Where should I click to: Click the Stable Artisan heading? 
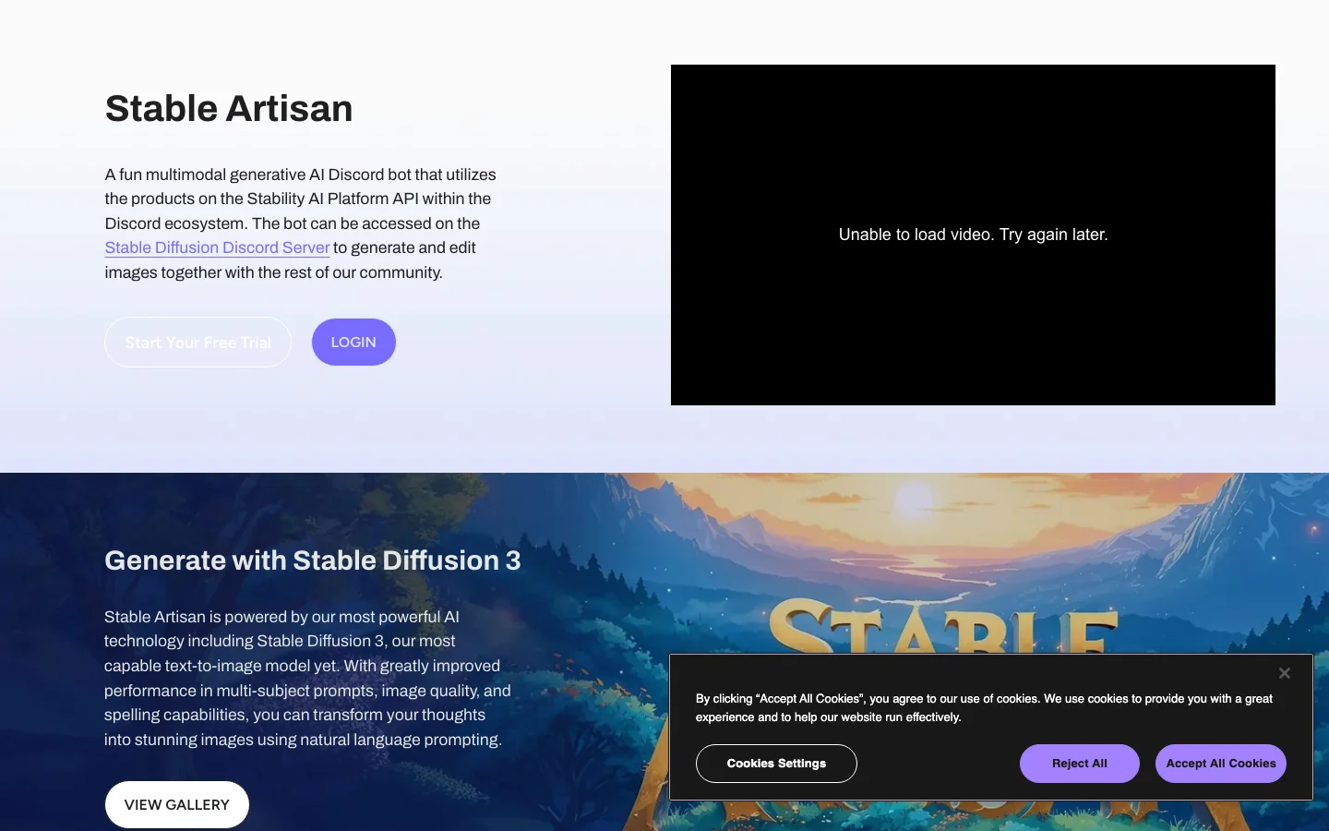(229, 108)
